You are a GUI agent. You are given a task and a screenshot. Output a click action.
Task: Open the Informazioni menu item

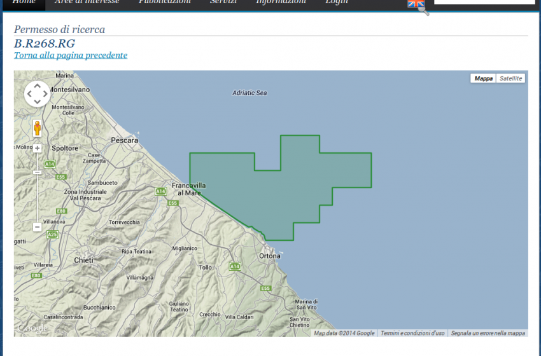(x=281, y=3)
